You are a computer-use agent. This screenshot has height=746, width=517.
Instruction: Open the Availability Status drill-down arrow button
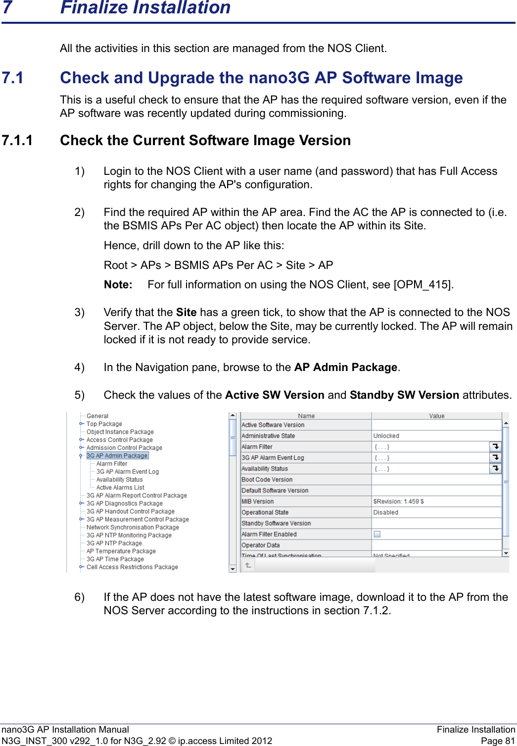click(495, 468)
